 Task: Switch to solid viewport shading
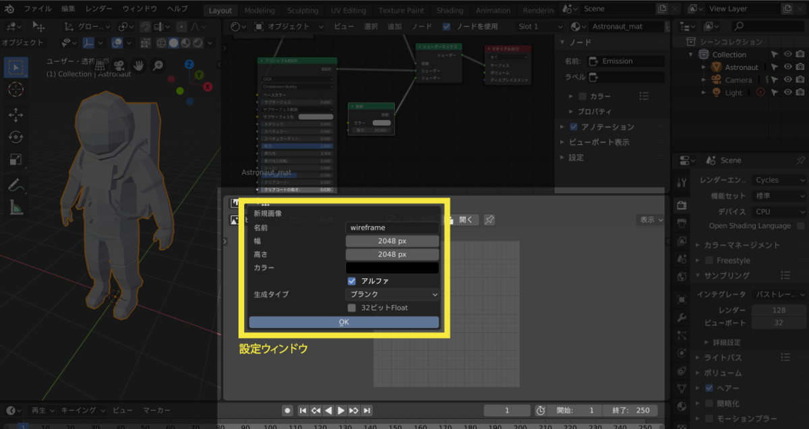(173, 42)
